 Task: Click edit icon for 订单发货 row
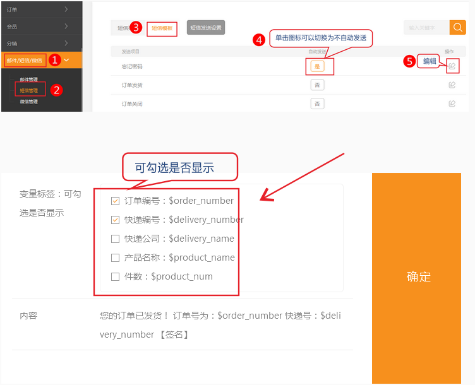coord(452,85)
